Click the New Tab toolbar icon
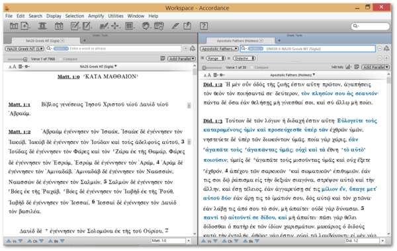Viewport: 397px width, 251px height. 25,26
